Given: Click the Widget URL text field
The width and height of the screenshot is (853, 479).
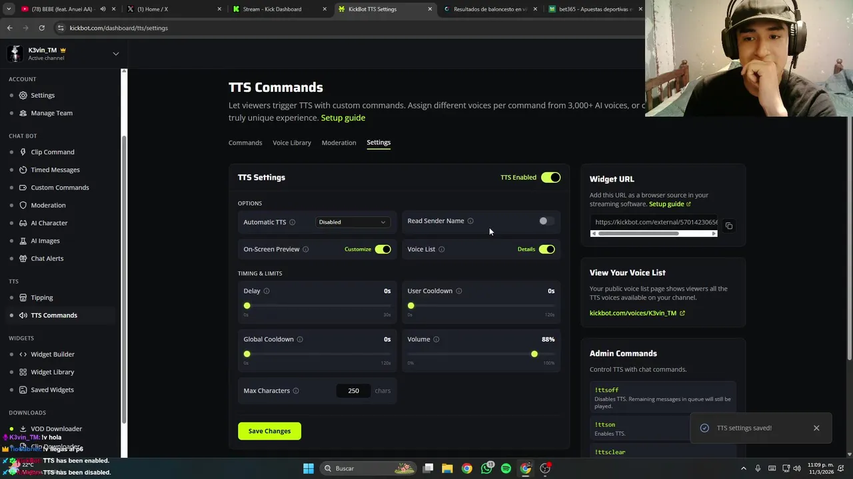Looking at the screenshot, I should tap(654, 222).
